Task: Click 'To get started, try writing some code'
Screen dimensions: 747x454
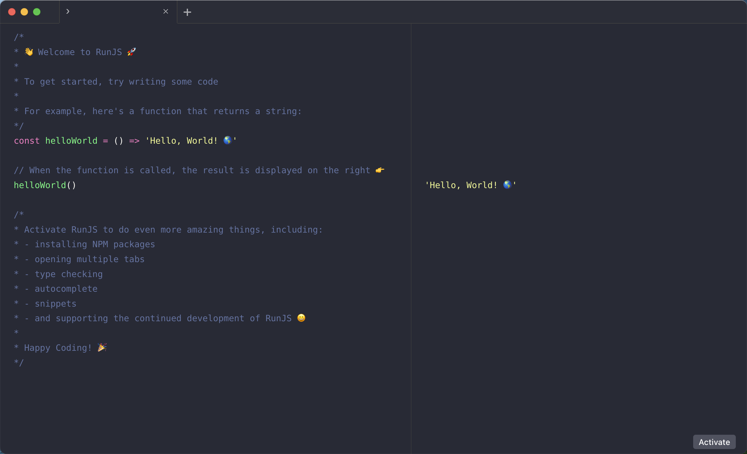Action: [116, 81]
